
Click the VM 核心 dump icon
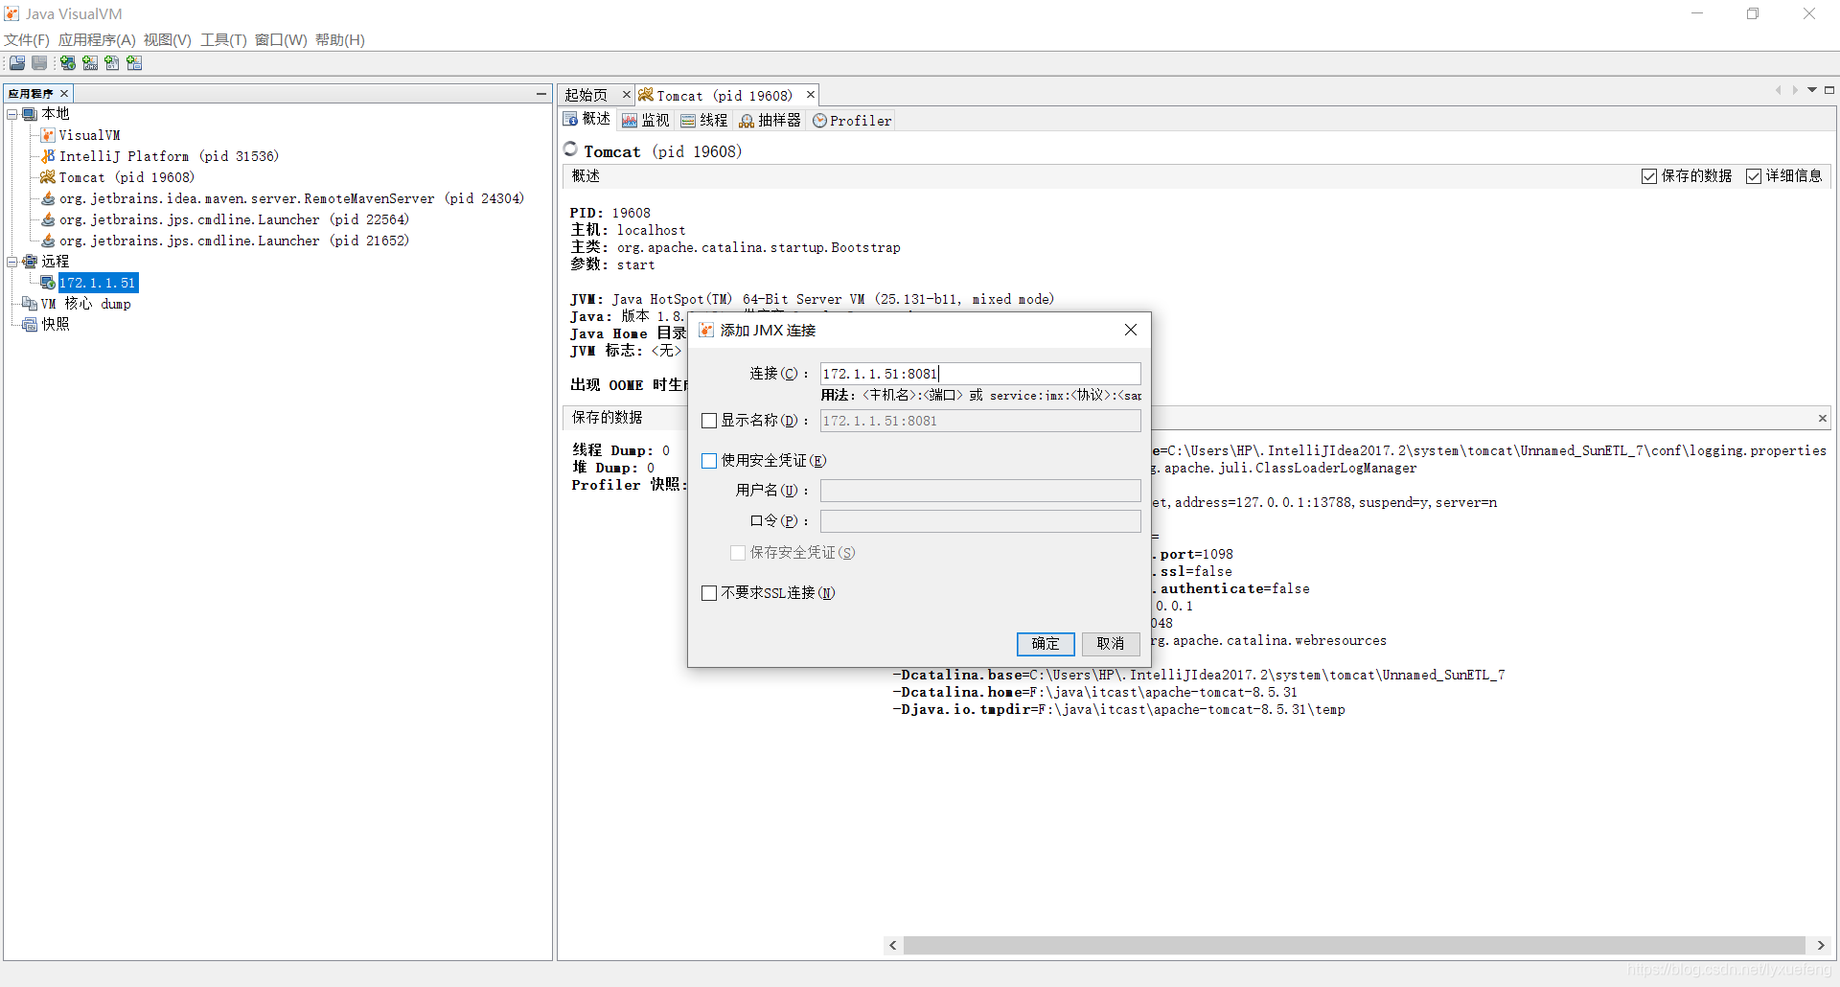pos(30,304)
